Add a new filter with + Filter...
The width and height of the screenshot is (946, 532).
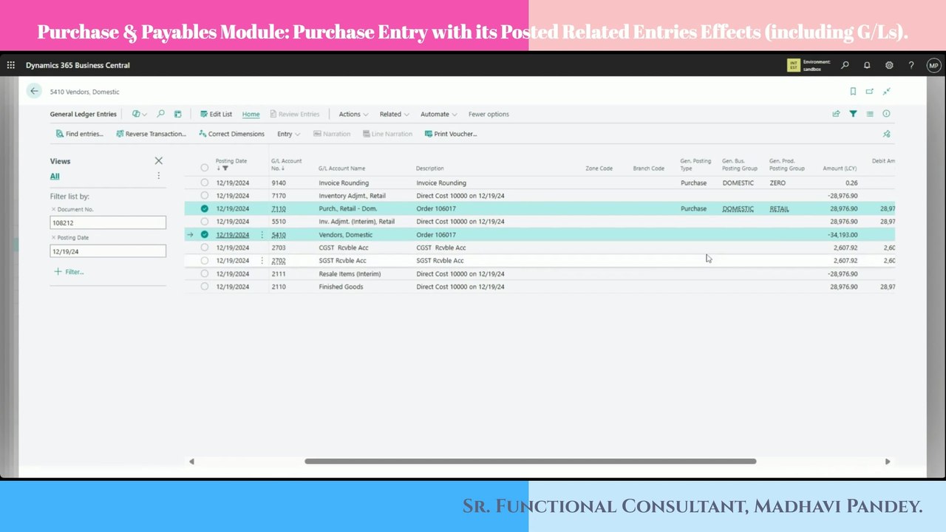pos(69,272)
